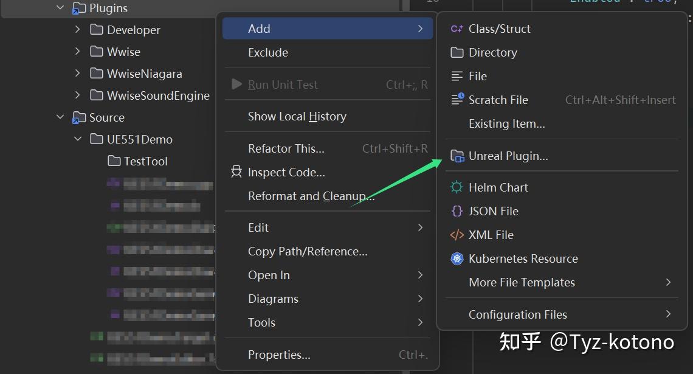693x374 pixels.
Task: Select the Helm Chart icon
Action: coord(457,187)
